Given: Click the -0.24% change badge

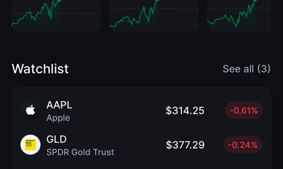Looking at the screenshot, I should pyautogui.click(x=243, y=145).
